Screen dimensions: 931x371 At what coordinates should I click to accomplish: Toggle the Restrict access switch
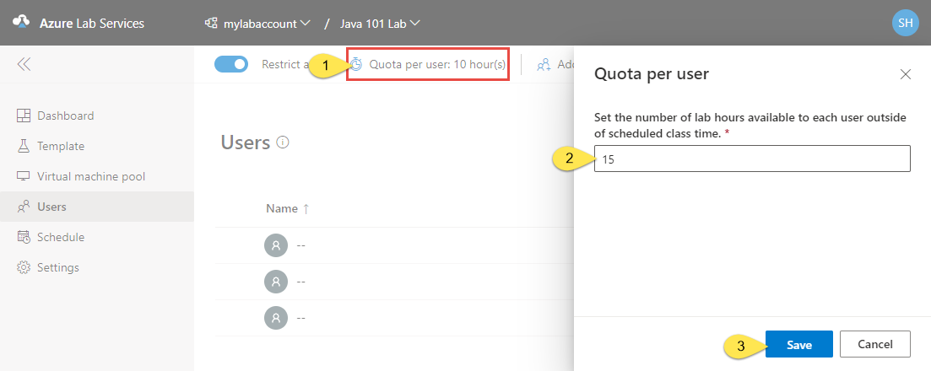click(x=230, y=64)
